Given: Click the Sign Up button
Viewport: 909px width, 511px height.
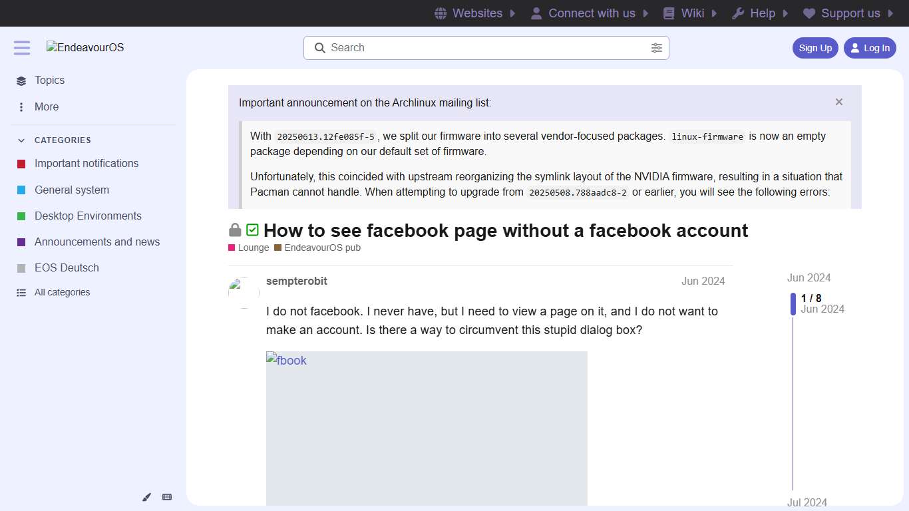Looking at the screenshot, I should (815, 48).
